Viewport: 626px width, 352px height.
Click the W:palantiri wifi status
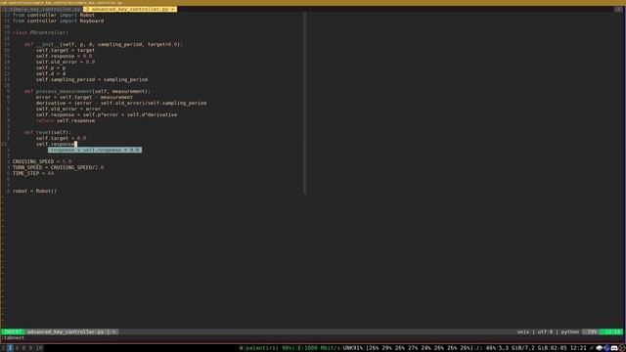click(x=267, y=348)
